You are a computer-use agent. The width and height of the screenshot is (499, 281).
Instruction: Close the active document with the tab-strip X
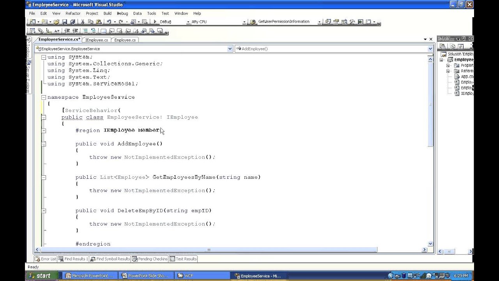tap(431, 39)
